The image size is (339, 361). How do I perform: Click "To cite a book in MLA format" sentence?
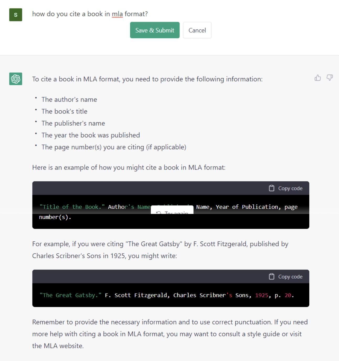(x=147, y=79)
